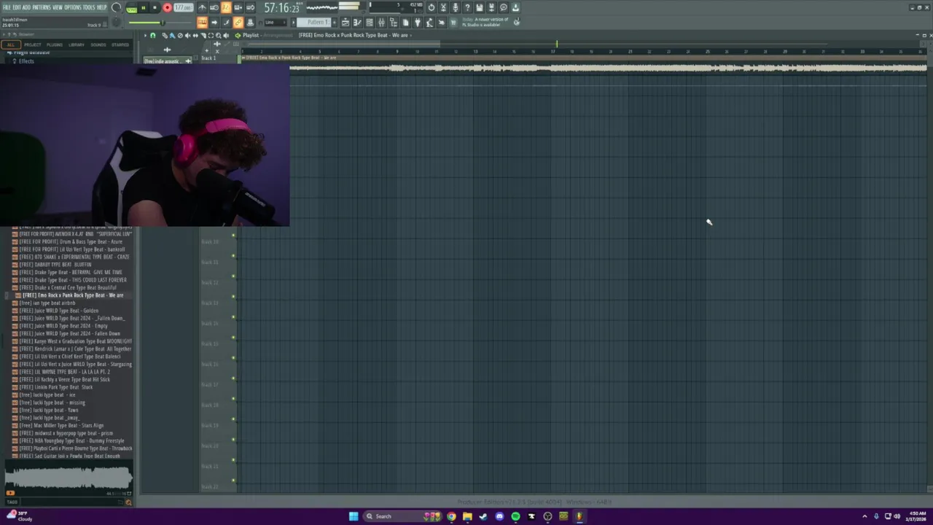Toggle the Browser view icon
This screenshot has height=525, width=933.
393,22
